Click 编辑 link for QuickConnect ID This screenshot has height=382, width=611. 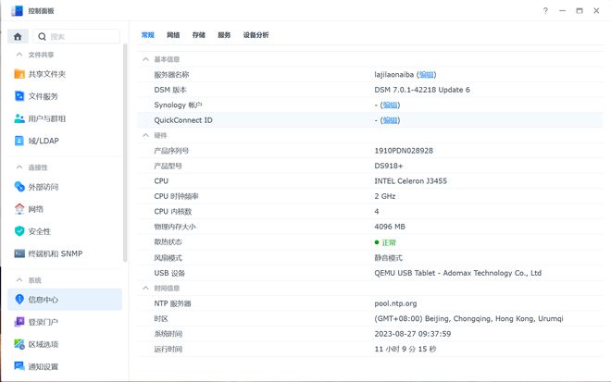coord(391,120)
